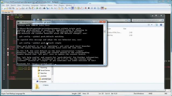Select the youtube folder in tree

43,76
